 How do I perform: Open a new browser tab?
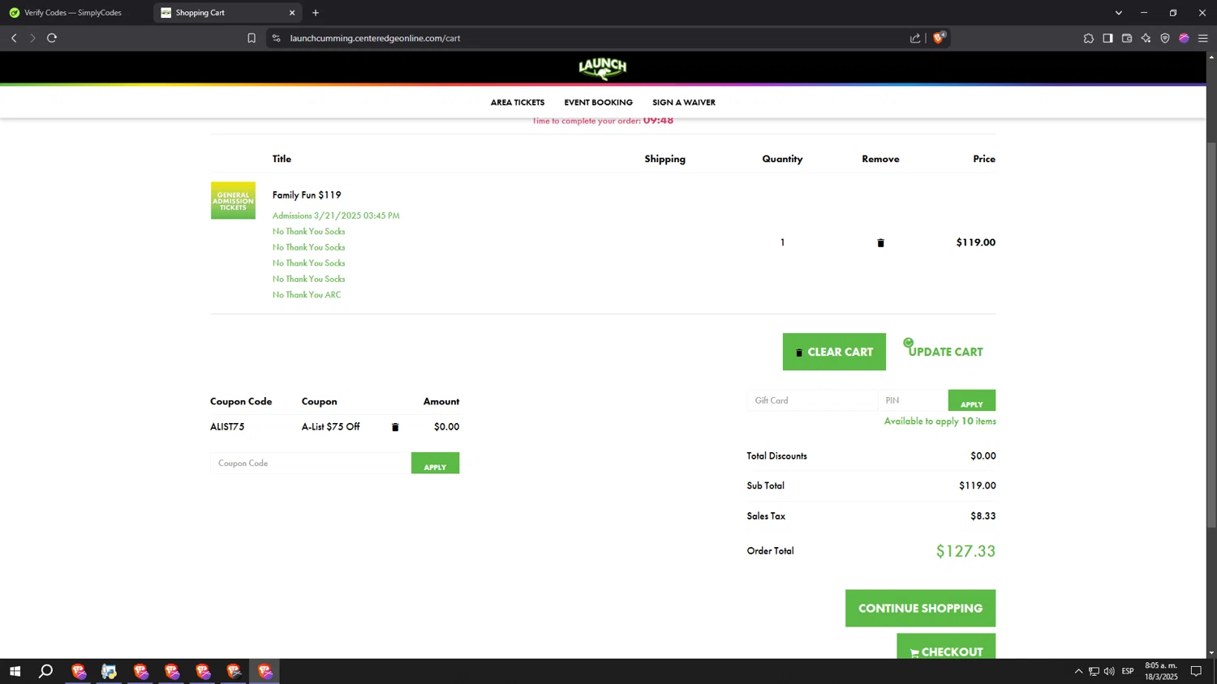click(316, 13)
